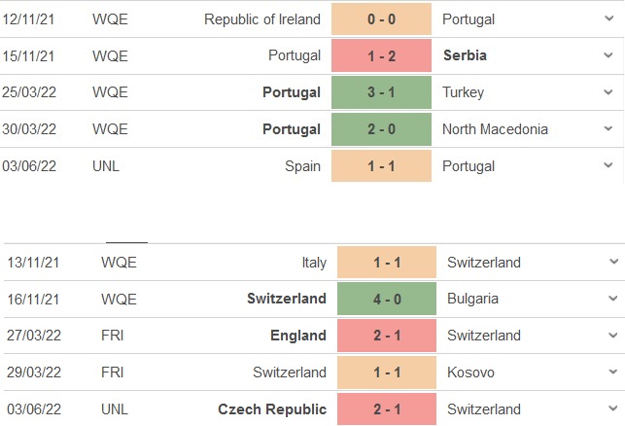Click the 4 - 0 Switzerland Bulgaria score

pos(387,299)
